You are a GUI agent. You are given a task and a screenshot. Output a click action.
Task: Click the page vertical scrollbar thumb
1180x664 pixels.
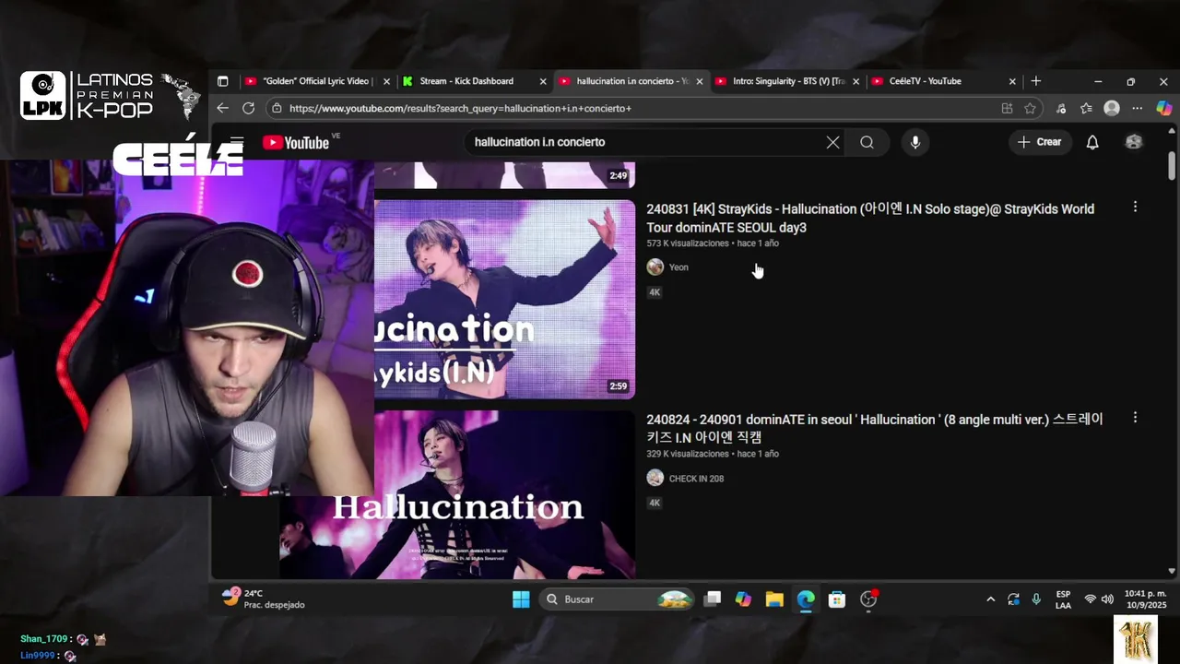tap(1172, 166)
